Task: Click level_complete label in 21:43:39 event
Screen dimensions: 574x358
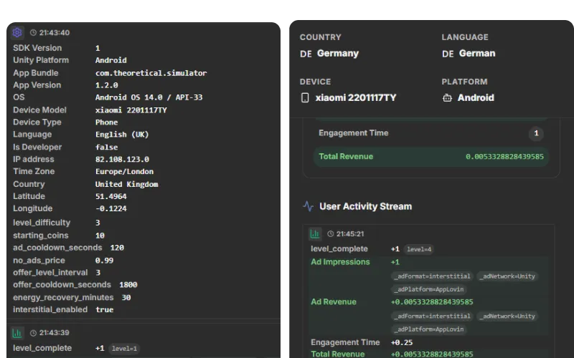Action: click(x=42, y=348)
